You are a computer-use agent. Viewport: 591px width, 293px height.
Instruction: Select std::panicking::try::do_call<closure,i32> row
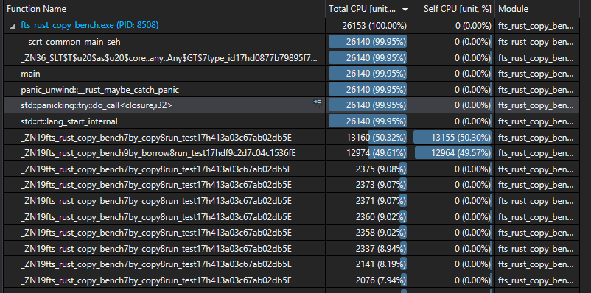[291, 105]
